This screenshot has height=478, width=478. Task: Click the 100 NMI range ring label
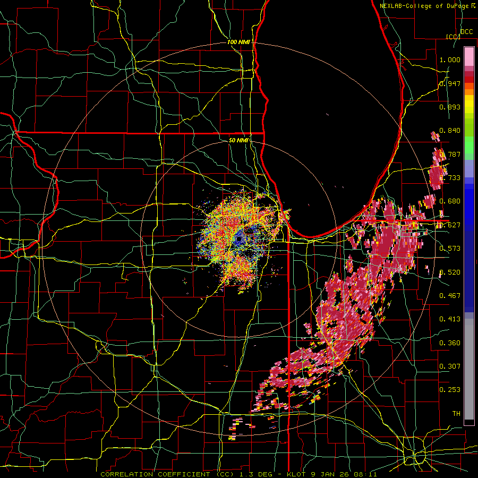tap(238, 42)
